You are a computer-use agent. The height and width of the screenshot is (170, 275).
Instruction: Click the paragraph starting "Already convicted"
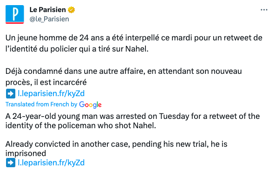pyautogui.click(x=117, y=149)
